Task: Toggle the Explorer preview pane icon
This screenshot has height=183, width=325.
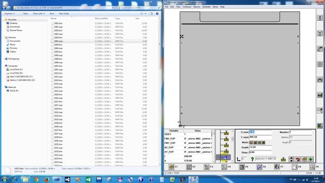Action: (151, 14)
